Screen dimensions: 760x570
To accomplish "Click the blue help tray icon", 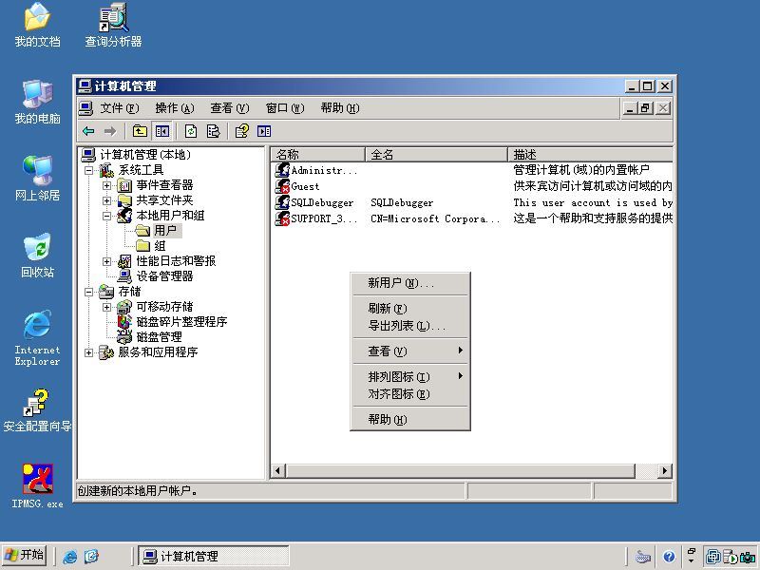I will 669,557.
